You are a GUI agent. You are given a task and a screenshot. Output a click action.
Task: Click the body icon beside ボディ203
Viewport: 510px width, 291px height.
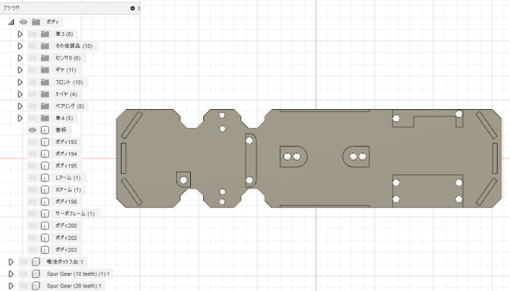pyautogui.click(x=45, y=250)
